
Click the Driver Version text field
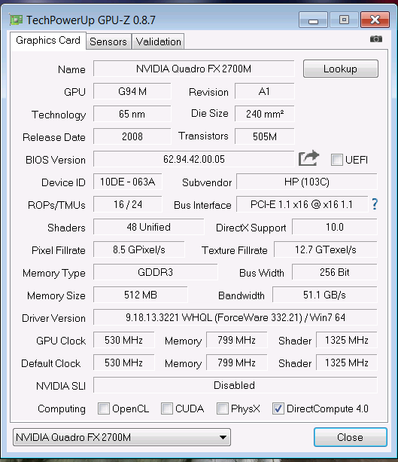pos(235,317)
